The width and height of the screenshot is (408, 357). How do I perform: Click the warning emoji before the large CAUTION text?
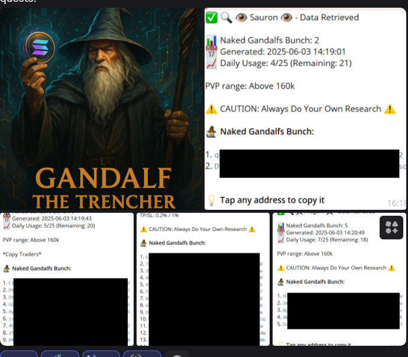[211, 109]
